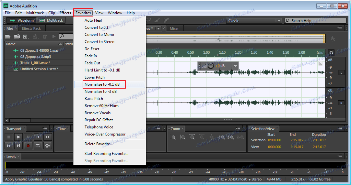The width and height of the screenshot is (351, 185).
Task: Click the waveform overview navigator bar
Action: point(236,39)
